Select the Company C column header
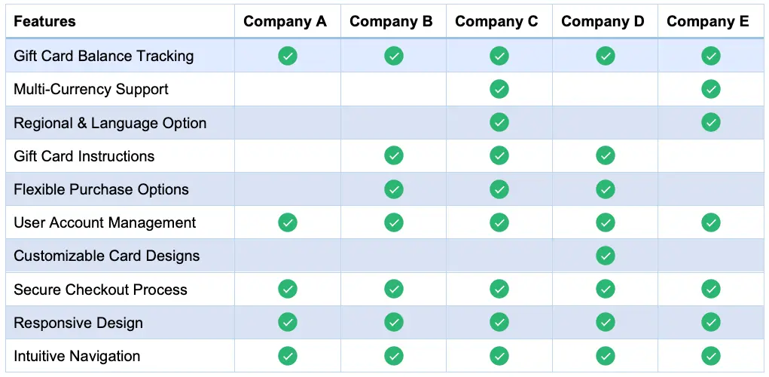 (x=496, y=22)
